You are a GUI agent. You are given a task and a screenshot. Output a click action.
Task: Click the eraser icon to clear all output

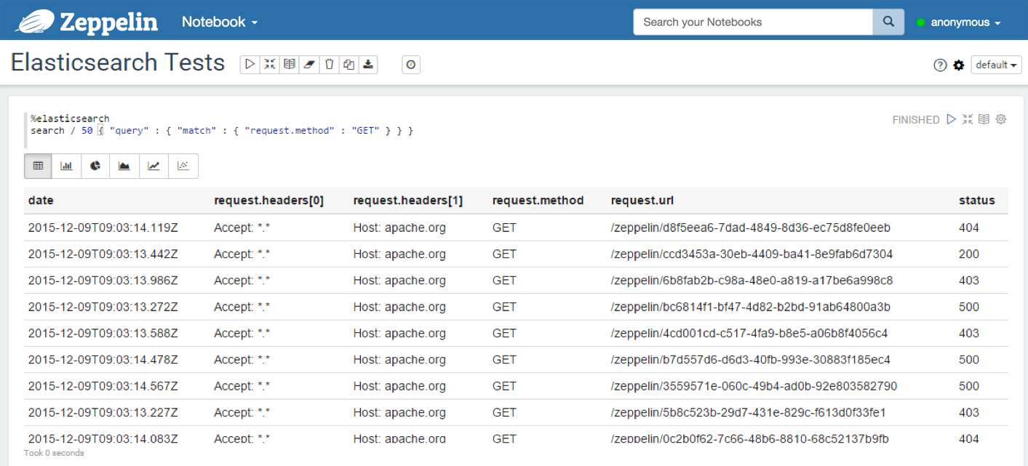[309, 65]
